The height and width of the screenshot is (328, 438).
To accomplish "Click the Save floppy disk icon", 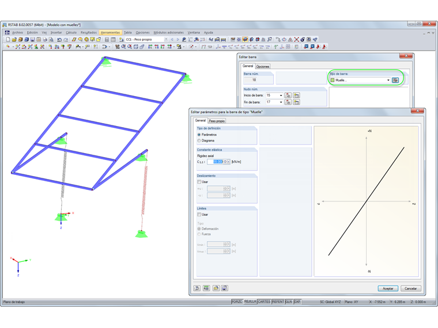I will 32,40.
